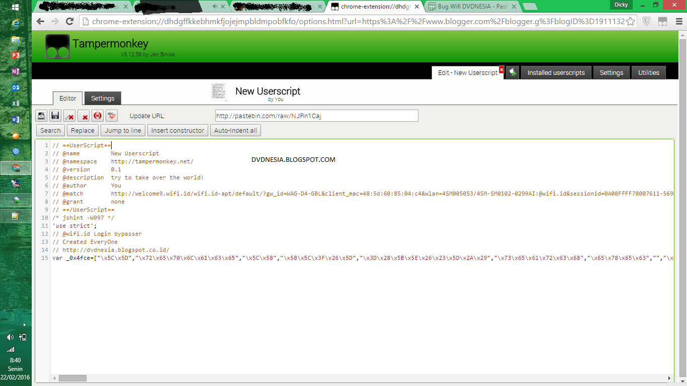The height and width of the screenshot is (386, 687).
Task: Click the 'use strict'; code line
Action: (x=74, y=226)
